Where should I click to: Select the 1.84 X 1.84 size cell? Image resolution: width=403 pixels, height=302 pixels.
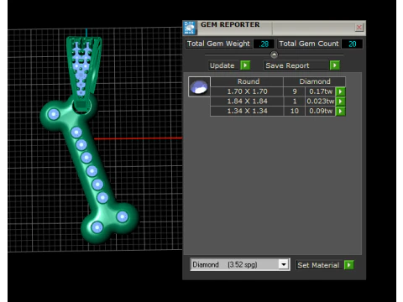(x=247, y=102)
